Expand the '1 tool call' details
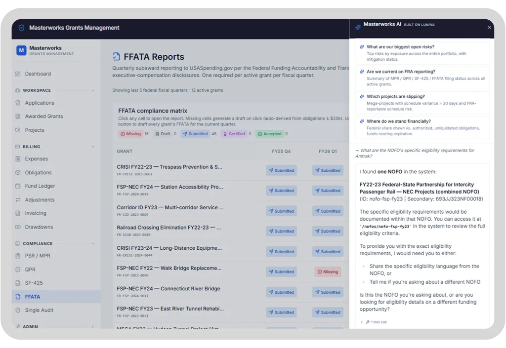This screenshot has width=506, height=348. pyautogui.click(x=374, y=322)
